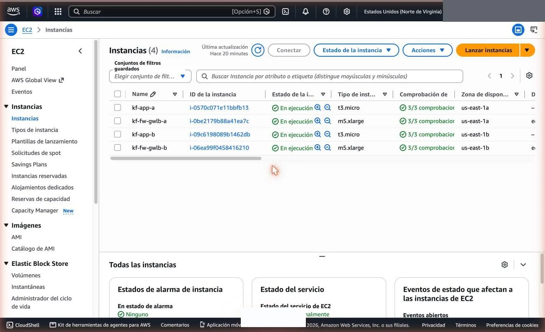Go to the next page of instances
545x332 pixels.
tap(512, 76)
